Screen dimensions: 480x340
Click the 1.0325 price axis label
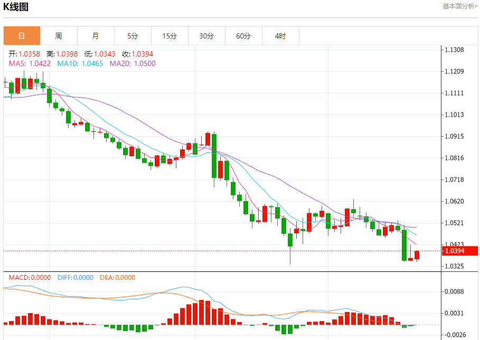pos(454,266)
